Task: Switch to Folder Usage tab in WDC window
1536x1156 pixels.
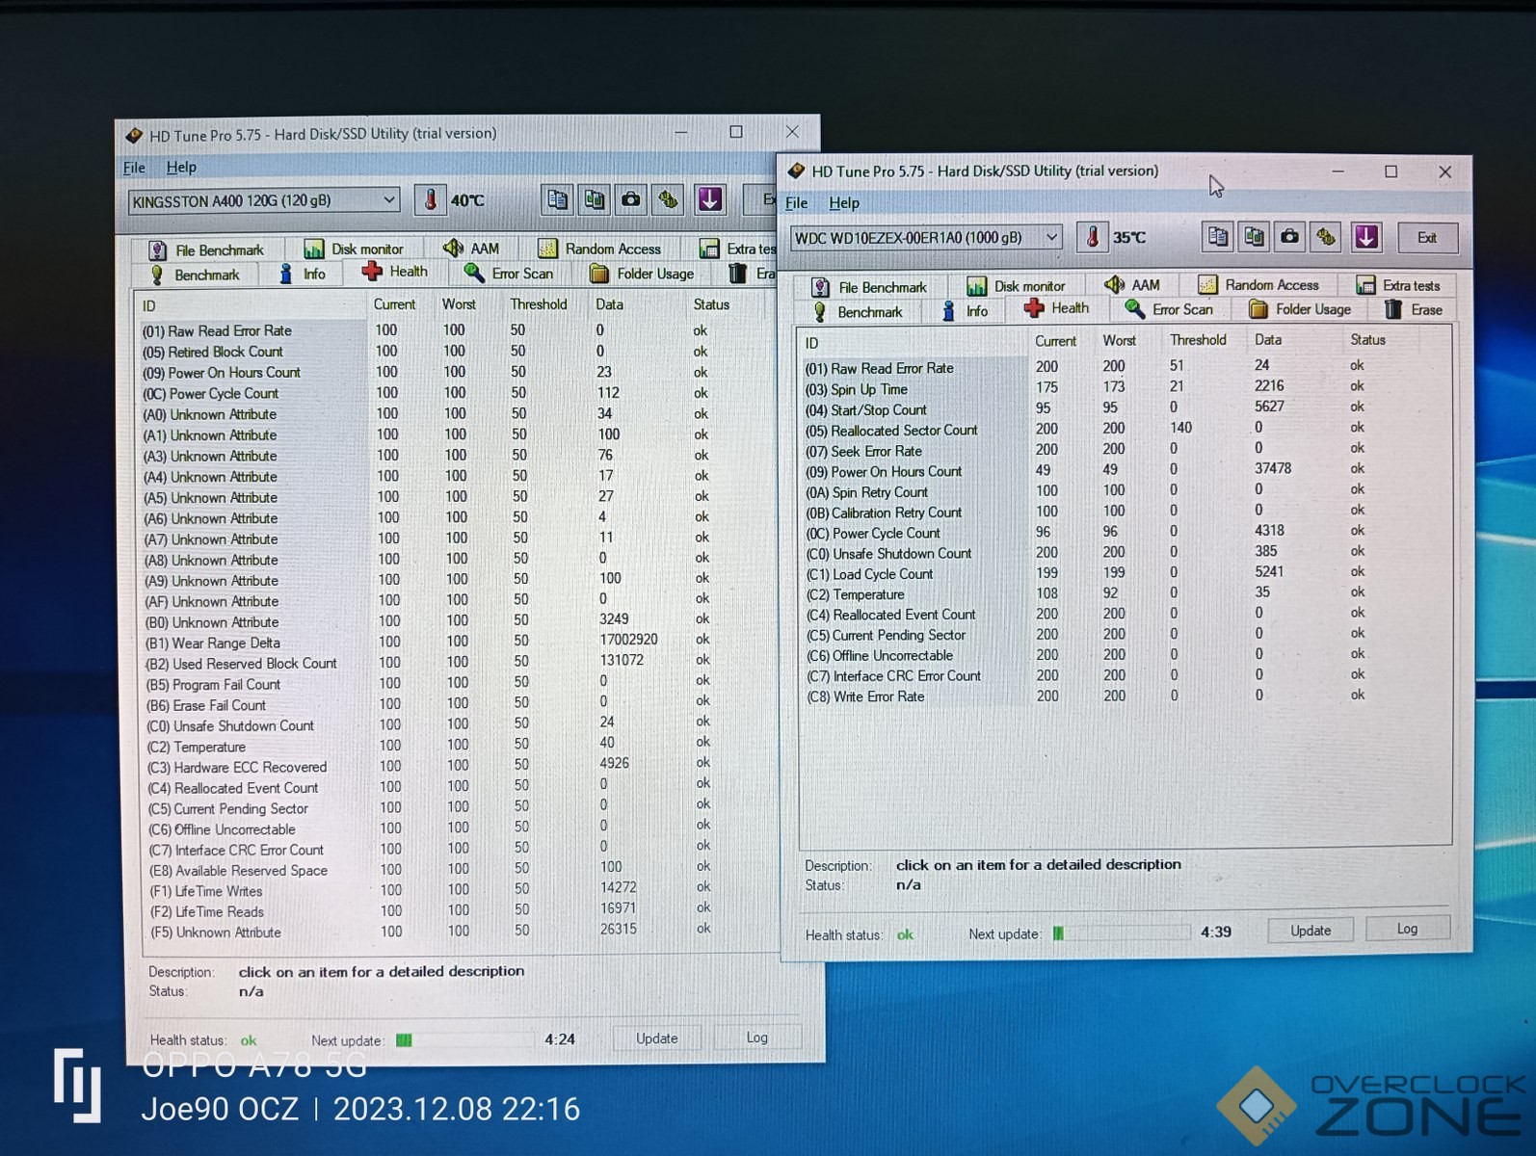Action: click(x=1300, y=309)
